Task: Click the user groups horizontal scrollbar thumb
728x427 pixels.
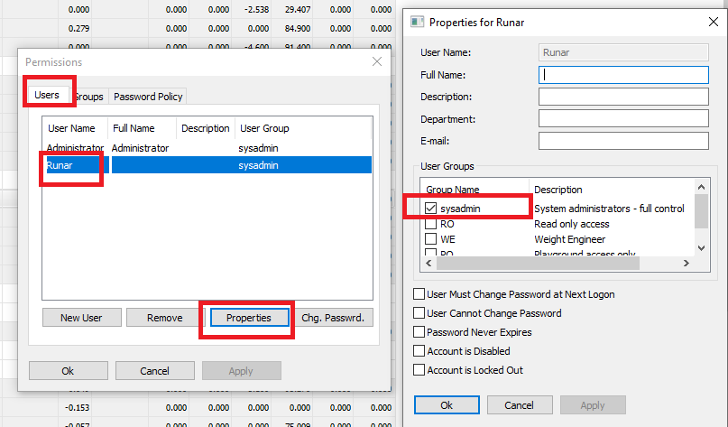Action: [x=539, y=264]
